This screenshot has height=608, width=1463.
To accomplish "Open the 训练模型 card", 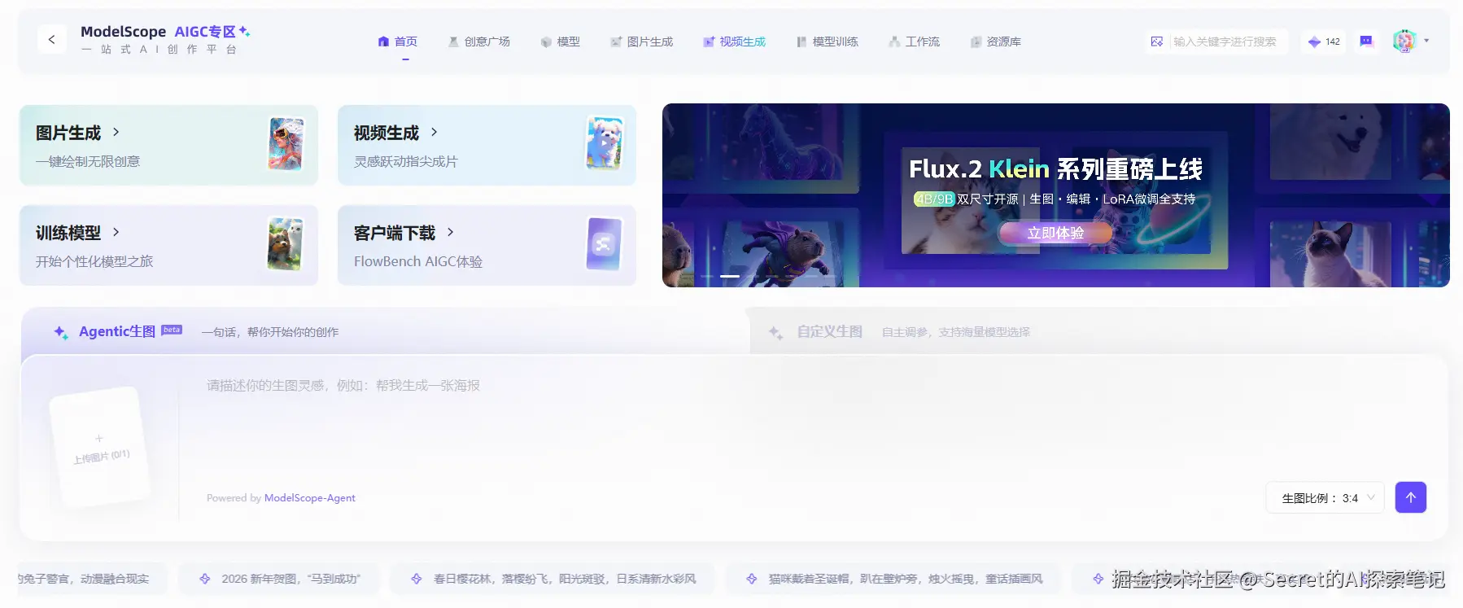I will coord(168,245).
